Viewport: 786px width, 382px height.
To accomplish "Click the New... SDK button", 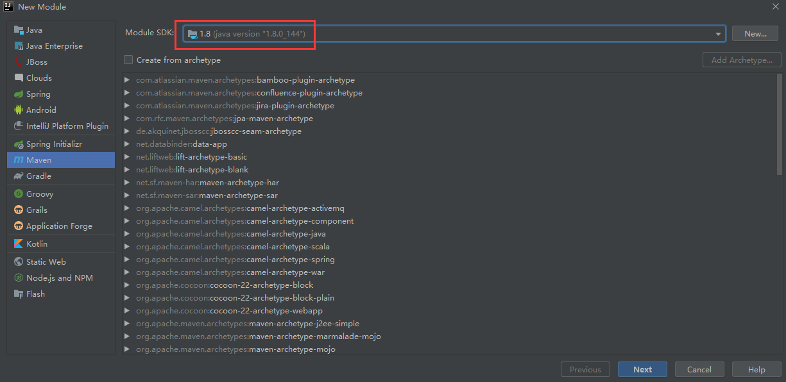I will click(x=755, y=33).
